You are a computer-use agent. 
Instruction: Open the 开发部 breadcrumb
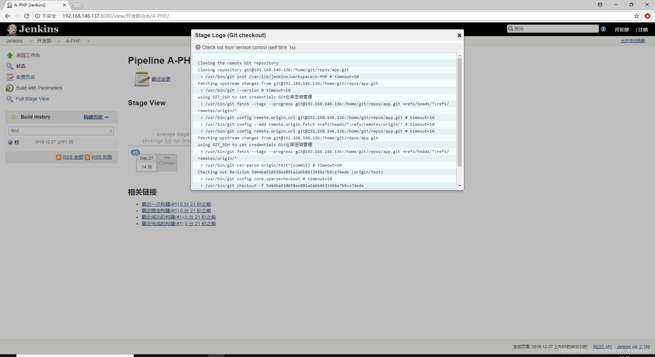(x=44, y=41)
